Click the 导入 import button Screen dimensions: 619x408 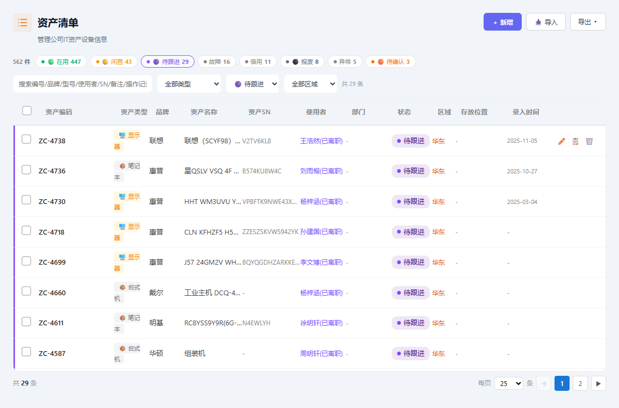pos(546,22)
